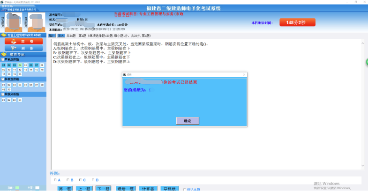Open multiple-choice question 08

pos(42,85)
